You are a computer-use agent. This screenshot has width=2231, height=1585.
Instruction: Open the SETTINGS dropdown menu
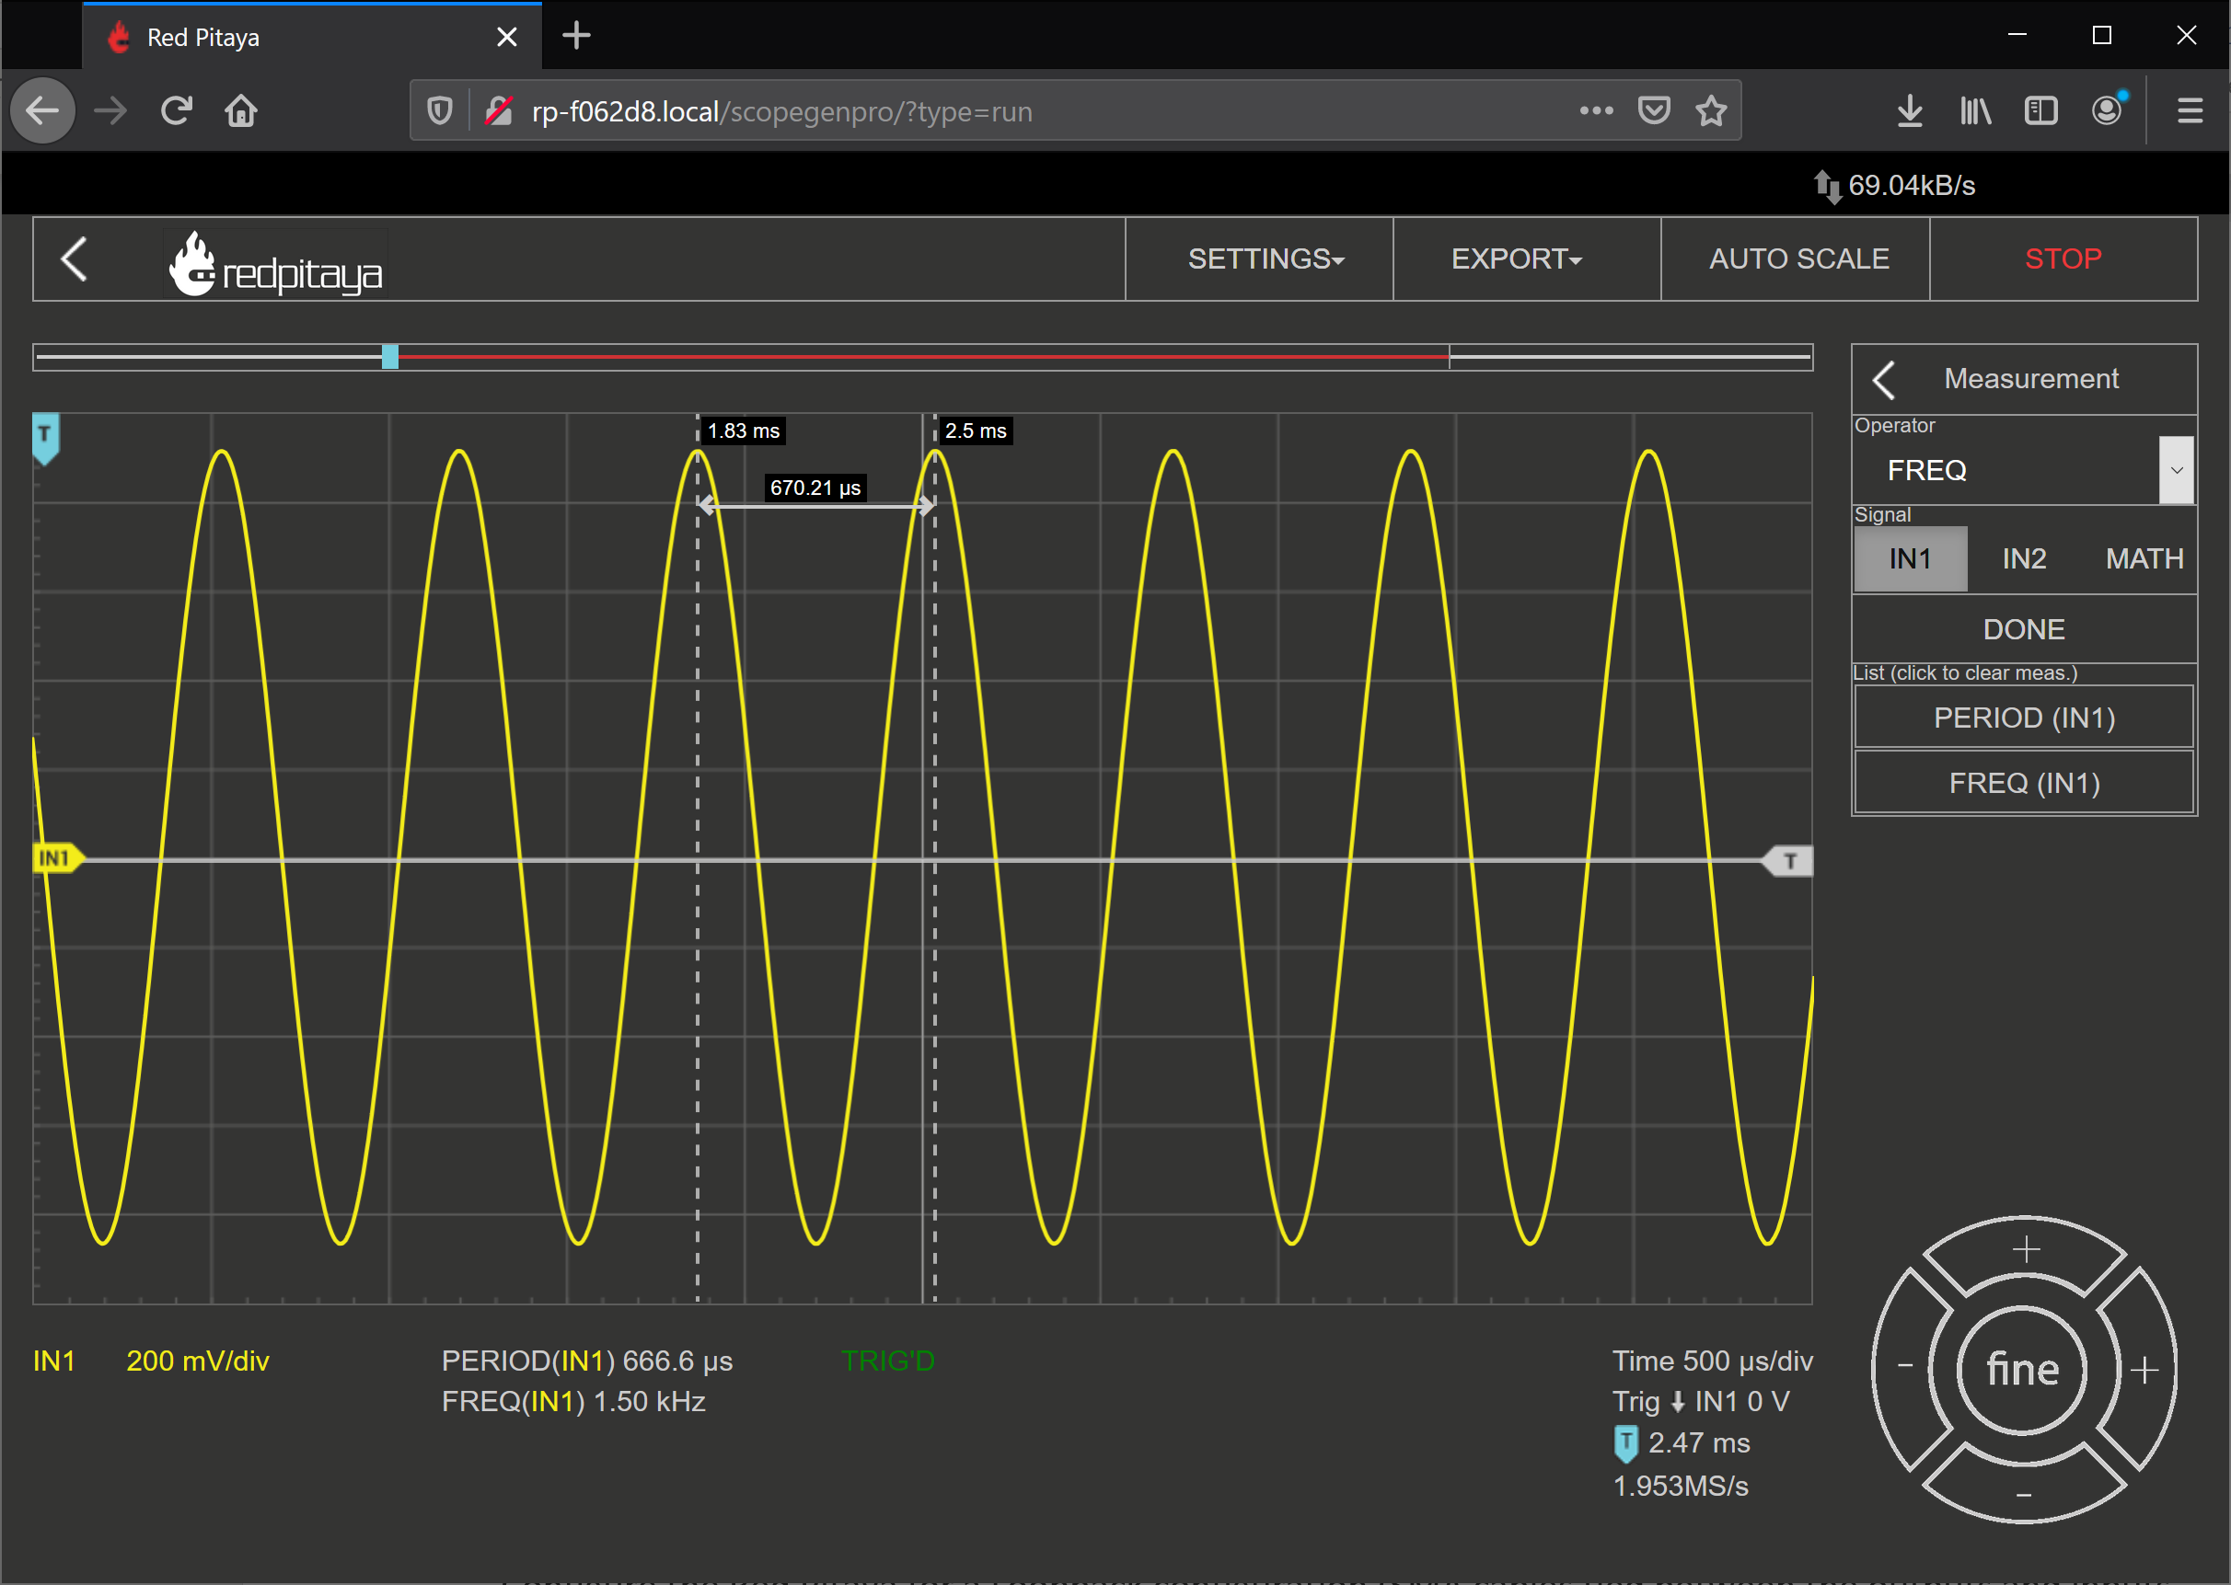(x=1266, y=258)
